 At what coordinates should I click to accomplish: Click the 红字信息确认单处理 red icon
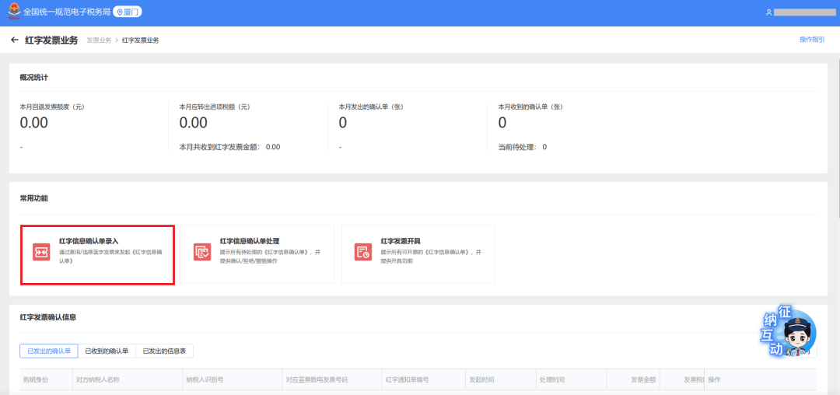coord(202,251)
